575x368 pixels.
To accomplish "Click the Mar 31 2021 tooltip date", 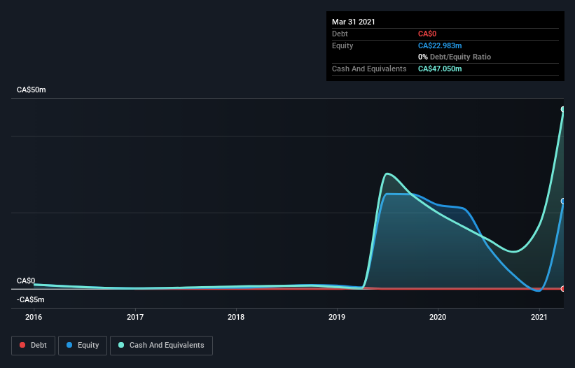I will [x=354, y=22].
